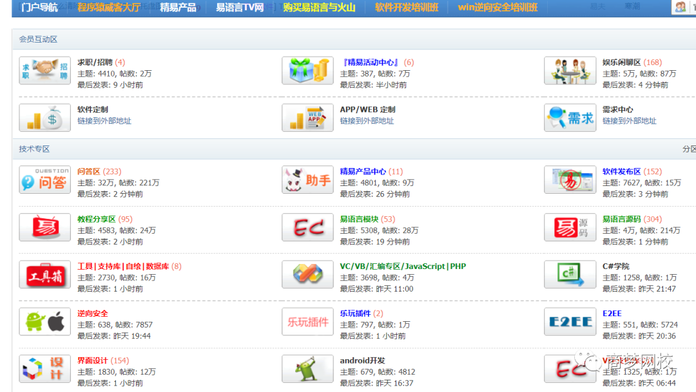696x392 pixels.
Task: Click the 问答区 question icon
Action: (x=44, y=180)
